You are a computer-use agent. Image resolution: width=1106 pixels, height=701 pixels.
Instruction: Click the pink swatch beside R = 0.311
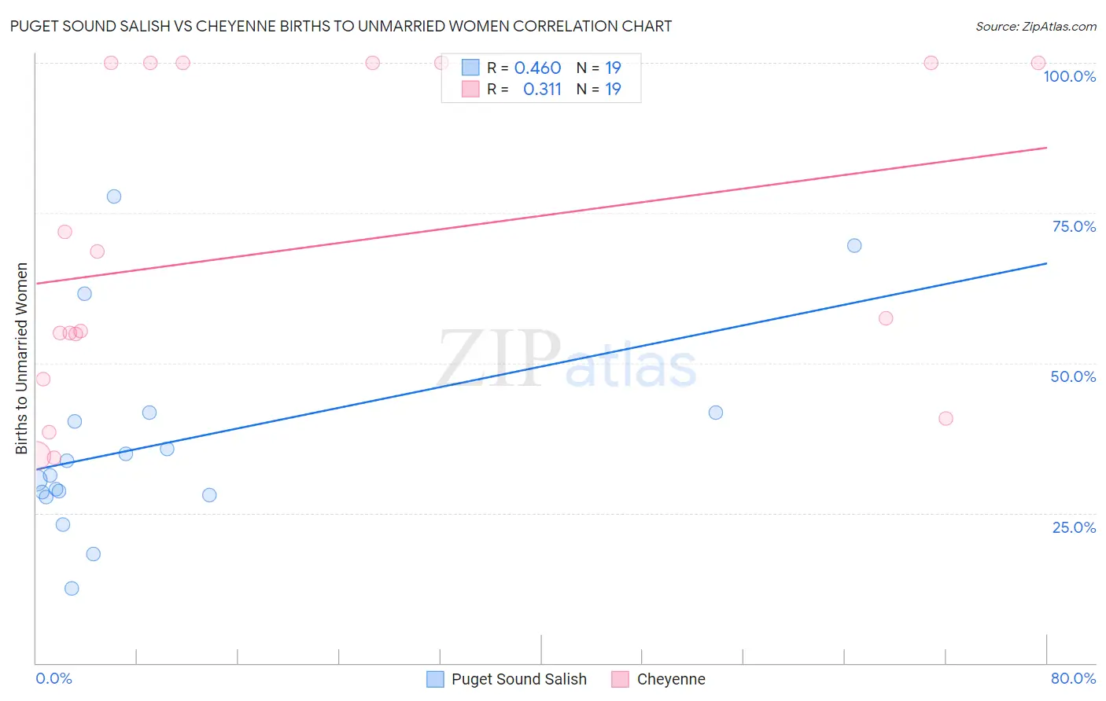click(470, 89)
